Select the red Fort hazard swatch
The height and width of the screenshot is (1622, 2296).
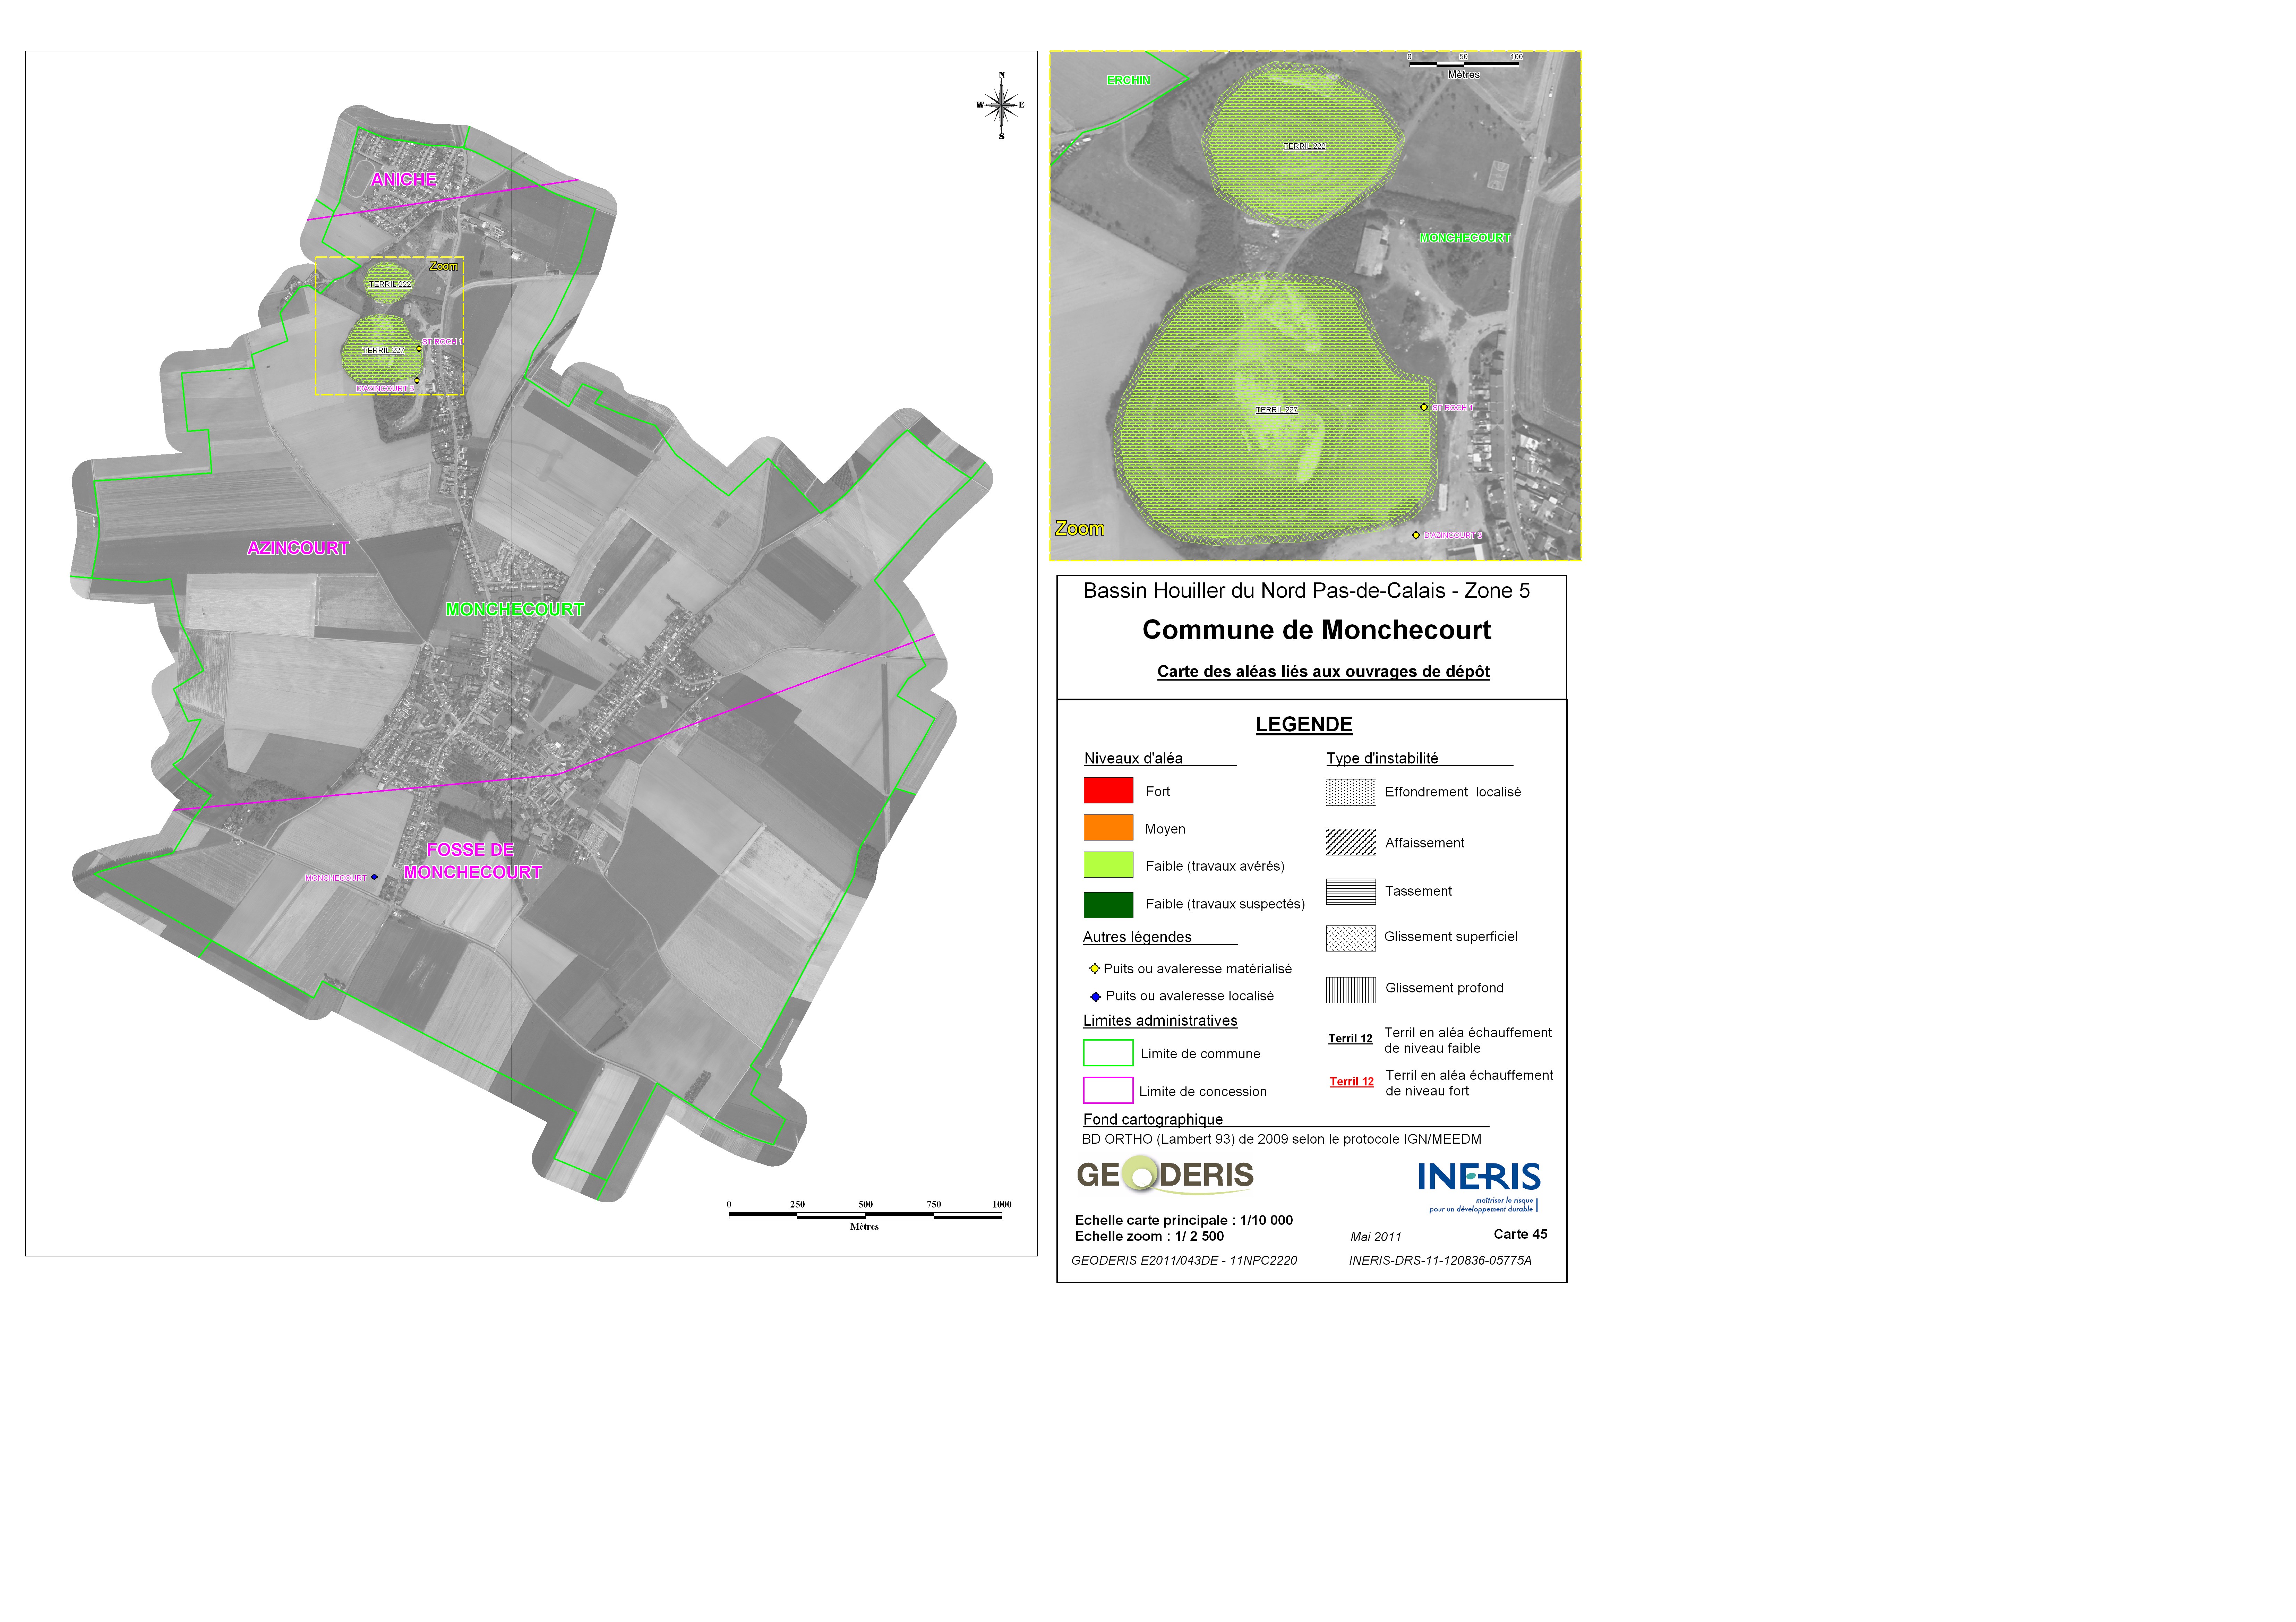click(x=1108, y=790)
